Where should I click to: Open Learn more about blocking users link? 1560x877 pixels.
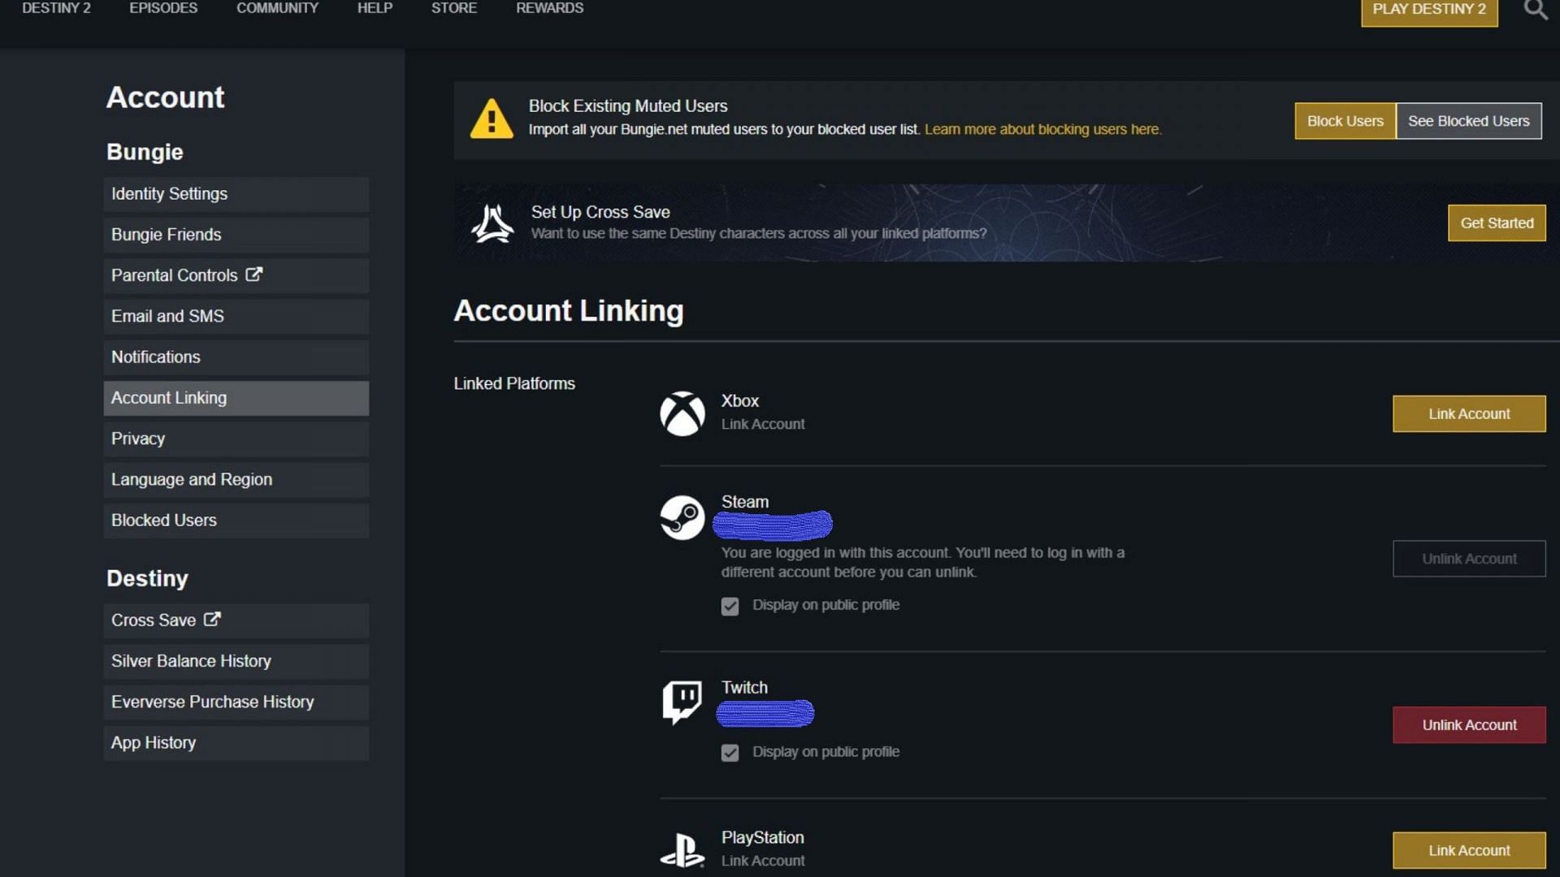tap(1042, 129)
